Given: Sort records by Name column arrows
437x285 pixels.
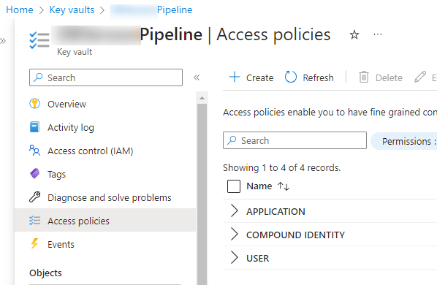Looking at the screenshot, I should pos(284,186).
